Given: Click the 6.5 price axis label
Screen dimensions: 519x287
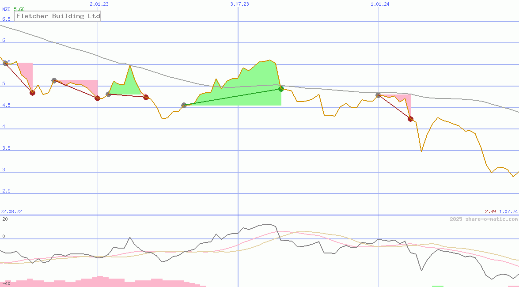Looking at the screenshot, I should click(x=6, y=19).
